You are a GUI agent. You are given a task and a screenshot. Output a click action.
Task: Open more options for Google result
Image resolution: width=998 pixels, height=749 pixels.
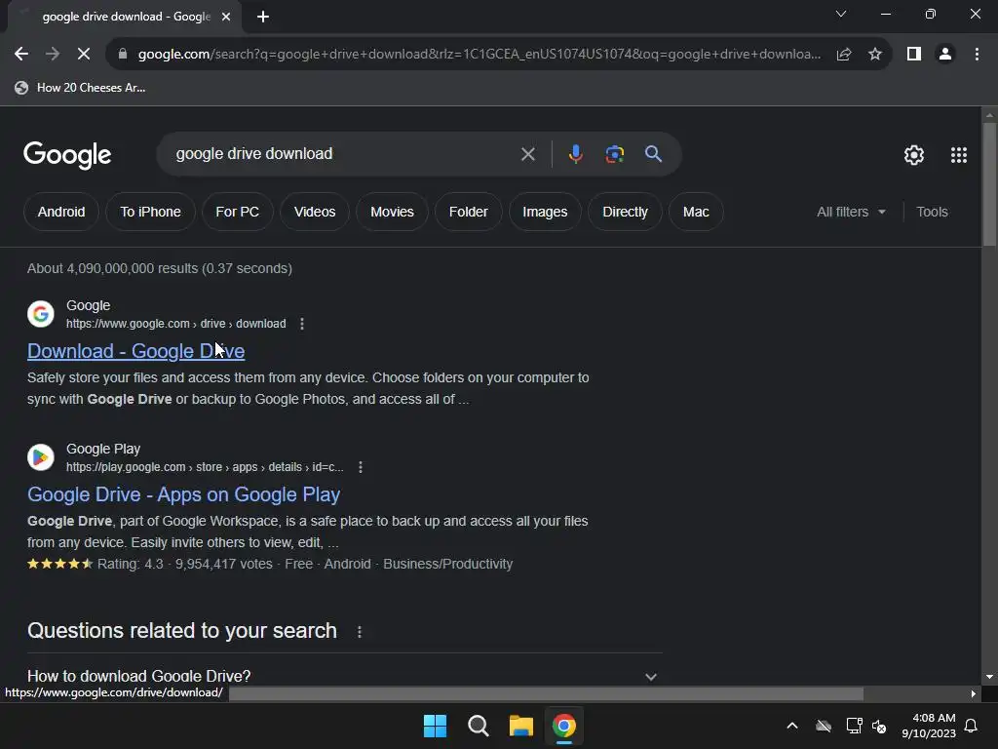302,324
